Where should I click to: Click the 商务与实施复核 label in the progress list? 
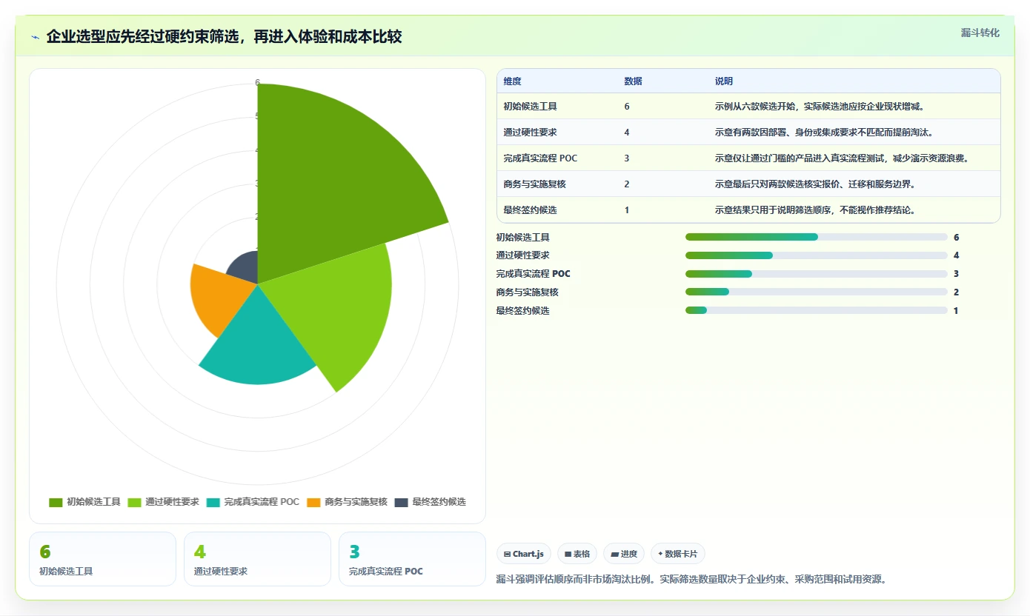pyautogui.click(x=527, y=292)
